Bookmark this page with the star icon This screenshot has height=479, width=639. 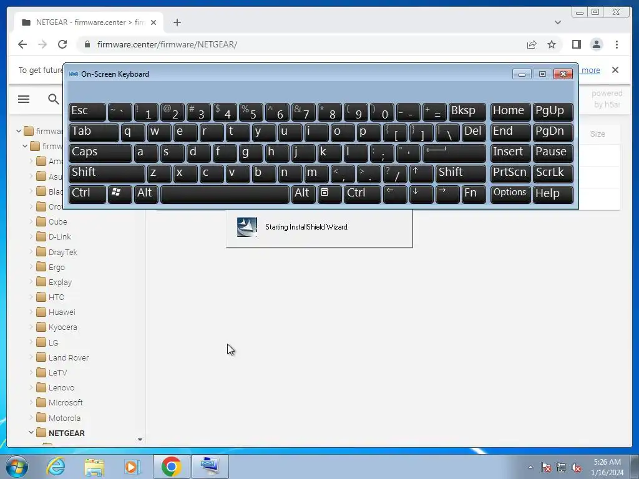click(552, 44)
